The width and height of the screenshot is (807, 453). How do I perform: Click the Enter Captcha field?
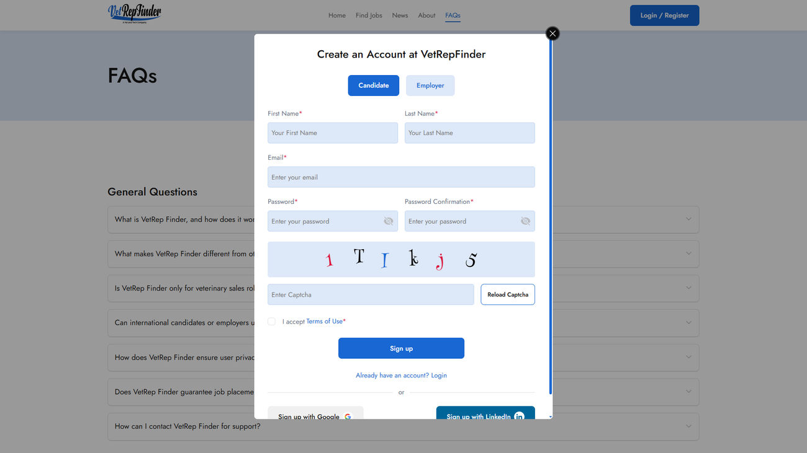pos(371,294)
